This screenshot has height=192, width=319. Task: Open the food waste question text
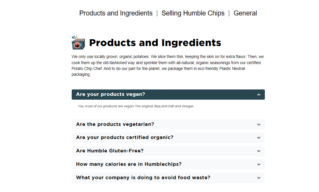coord(143,178)
